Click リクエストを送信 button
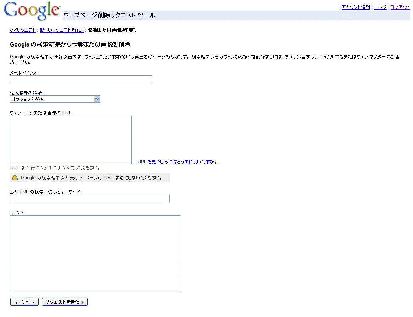 [65, 302]
